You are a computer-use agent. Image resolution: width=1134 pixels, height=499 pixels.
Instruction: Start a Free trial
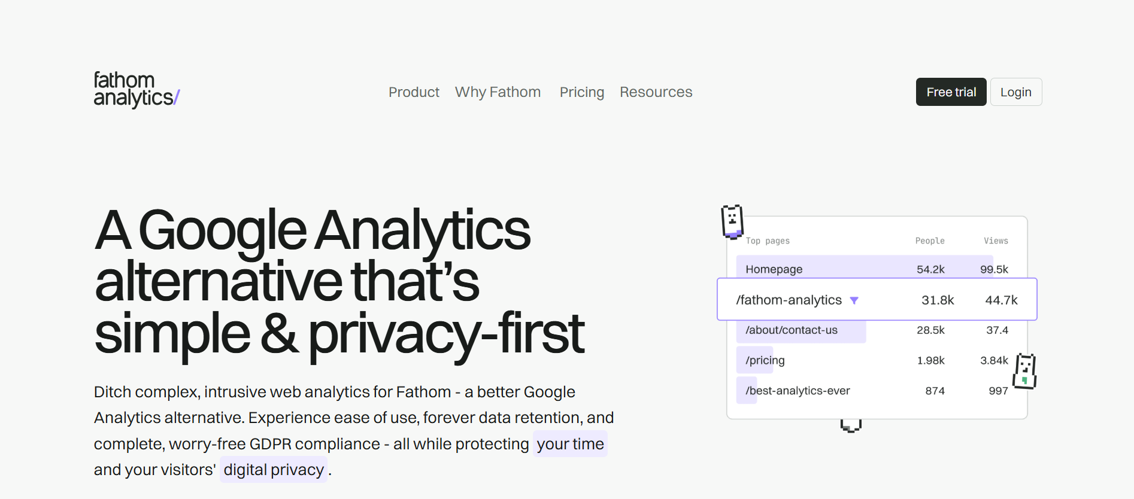pyautogui.click(x=951, y=92)
